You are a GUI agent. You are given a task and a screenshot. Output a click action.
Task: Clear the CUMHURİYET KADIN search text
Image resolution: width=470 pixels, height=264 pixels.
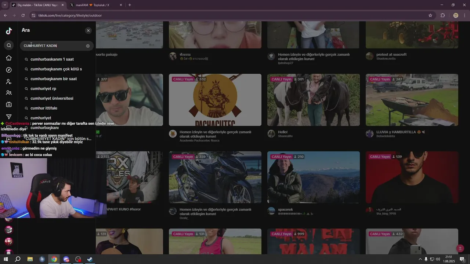[88, 46]
